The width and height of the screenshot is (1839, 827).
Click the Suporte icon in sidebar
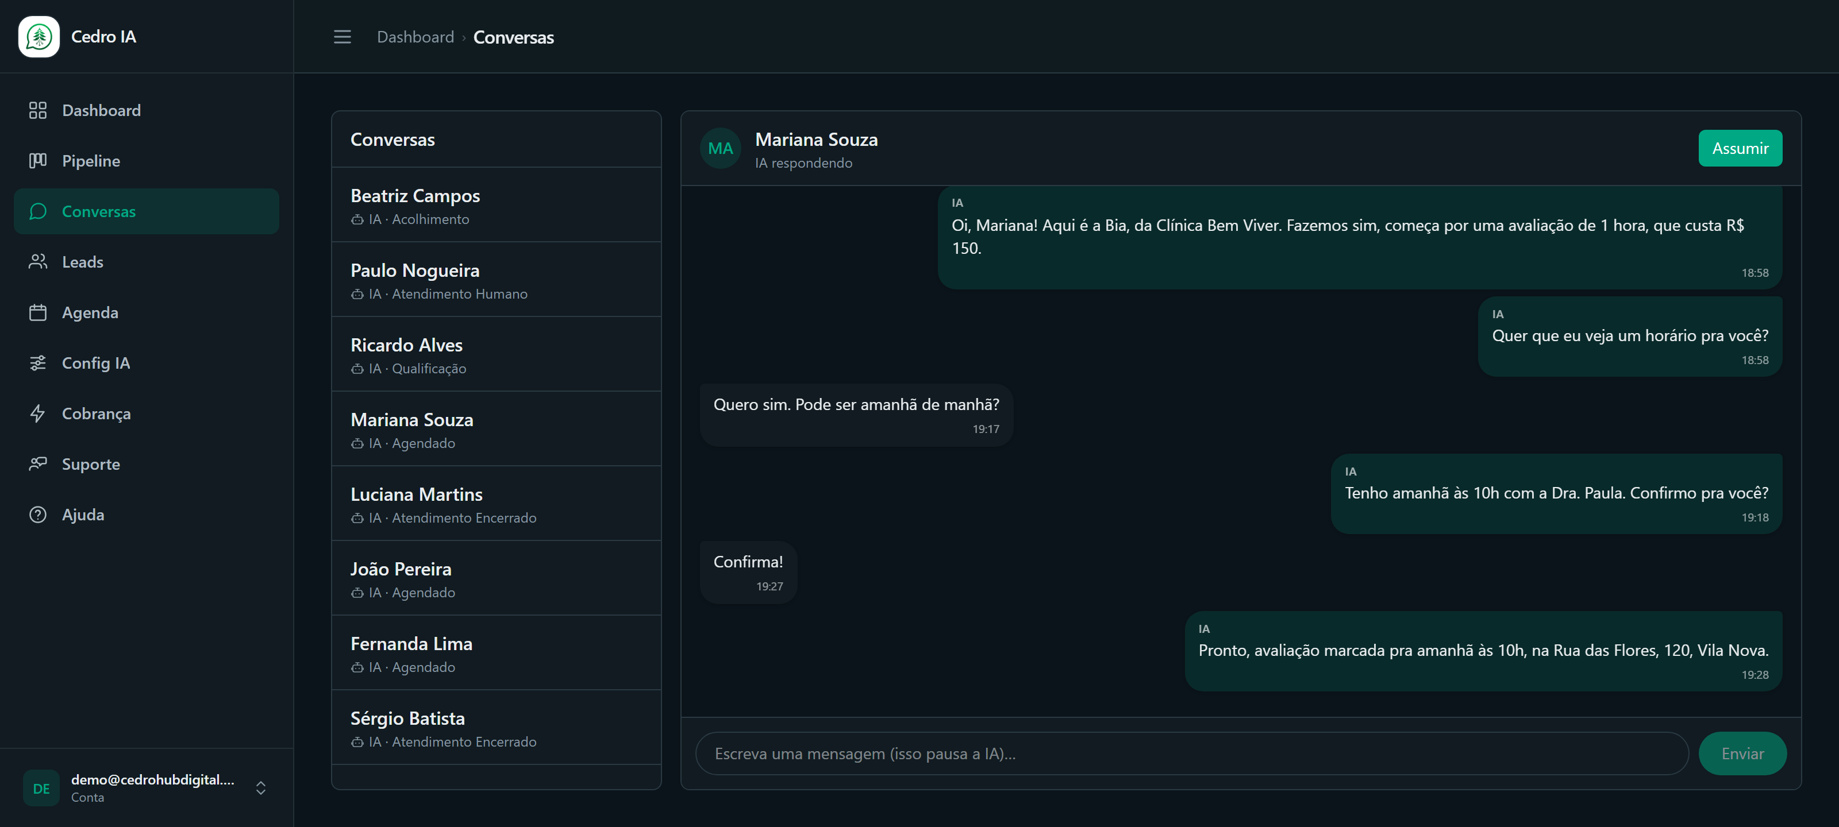coord(38,464)
